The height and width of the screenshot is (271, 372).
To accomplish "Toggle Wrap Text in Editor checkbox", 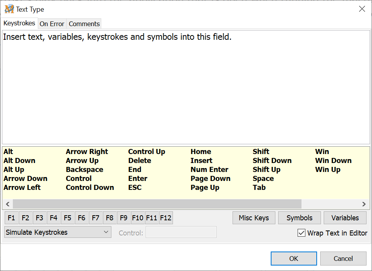I will 301,233.
